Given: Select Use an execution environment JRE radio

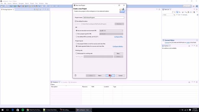Looking at the screenshot, I should pos(76,30).
